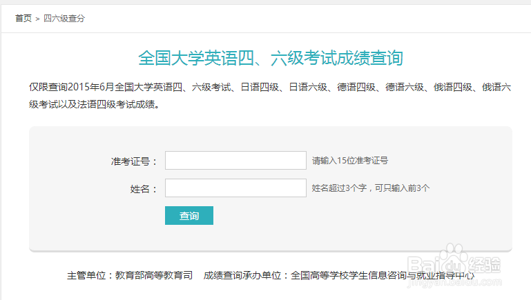Viewport: 531px width, 300px height.
Task: Focus the 准考证号 input box
Action: [x=235, y=160]
